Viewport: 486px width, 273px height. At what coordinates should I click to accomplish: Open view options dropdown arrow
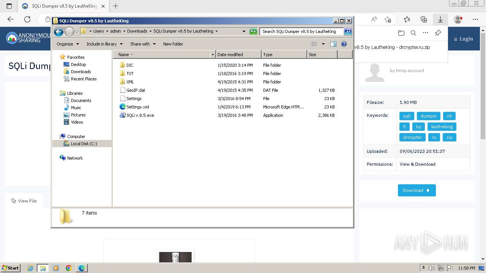(323, 44)
